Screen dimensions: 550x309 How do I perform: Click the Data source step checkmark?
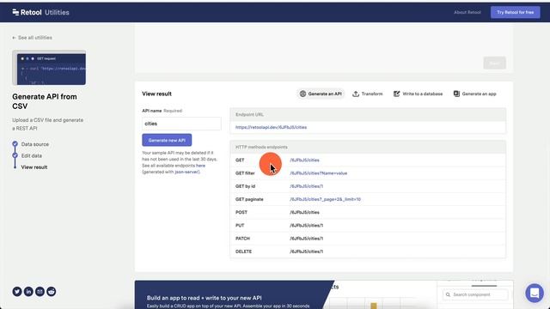(x=15, y=144)
